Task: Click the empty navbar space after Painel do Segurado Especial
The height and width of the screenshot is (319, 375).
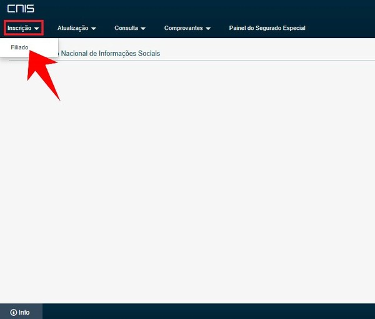Action: click(x=340, y=28)
